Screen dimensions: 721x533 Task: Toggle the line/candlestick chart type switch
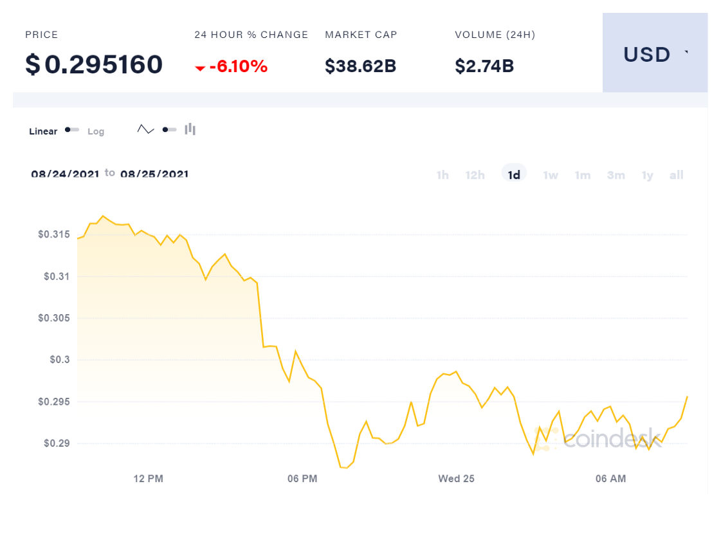(x=169, y=129)
